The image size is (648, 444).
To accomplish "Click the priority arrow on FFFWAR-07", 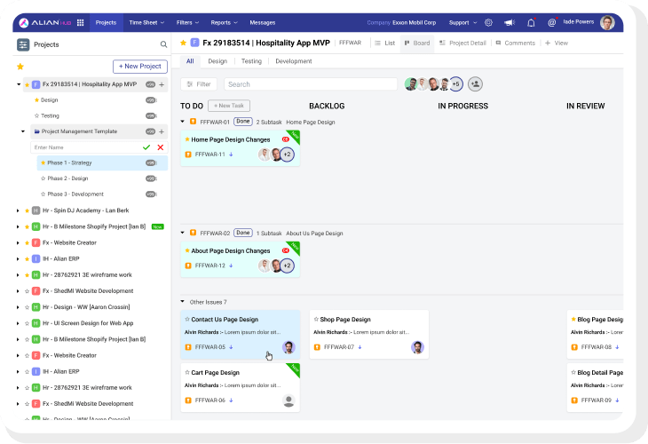I will point(360,347).
